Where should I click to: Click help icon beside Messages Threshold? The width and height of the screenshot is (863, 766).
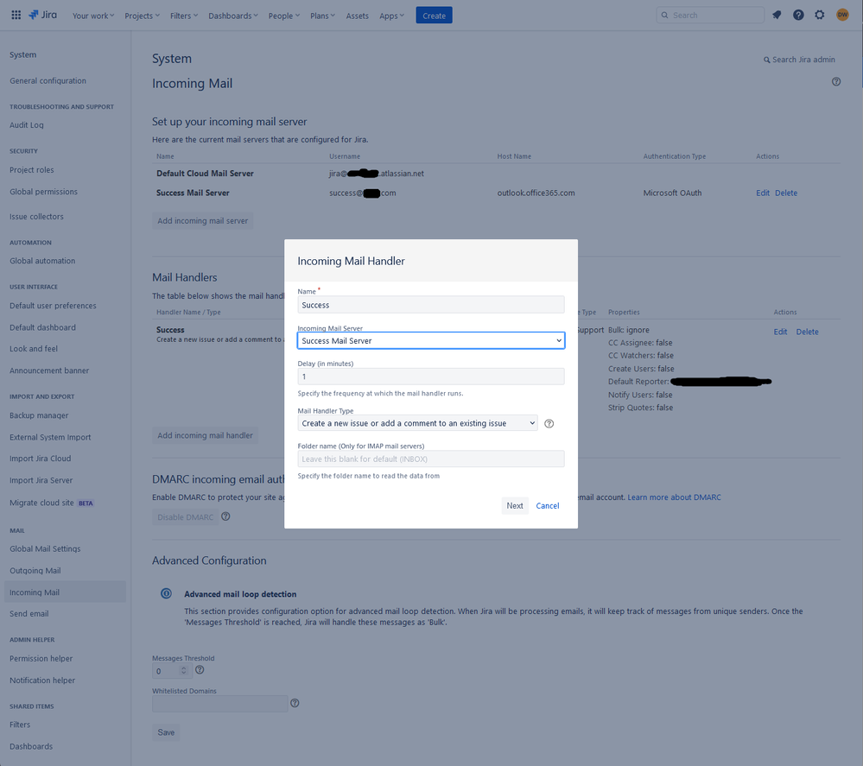200,669
